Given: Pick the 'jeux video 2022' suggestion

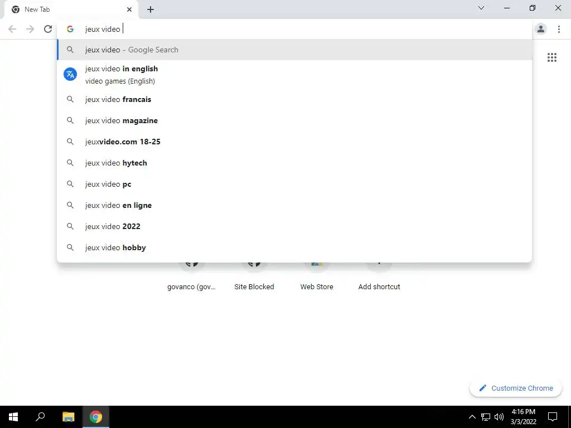Looking at the screenshot, I should click(x=294, y=226).
